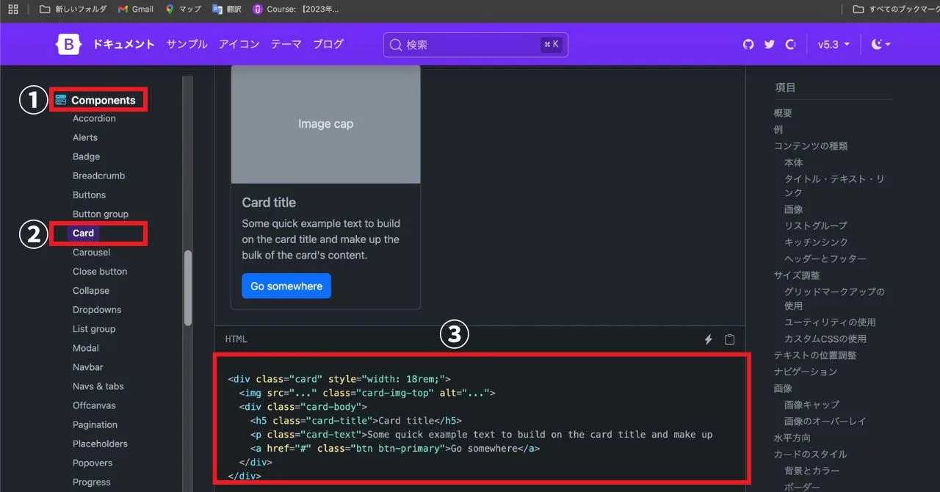The width and height of the screenshot is (940, 492).
Task: Open the 新しいフォルダ bookmark folder
Action: [x=73, y=9]
